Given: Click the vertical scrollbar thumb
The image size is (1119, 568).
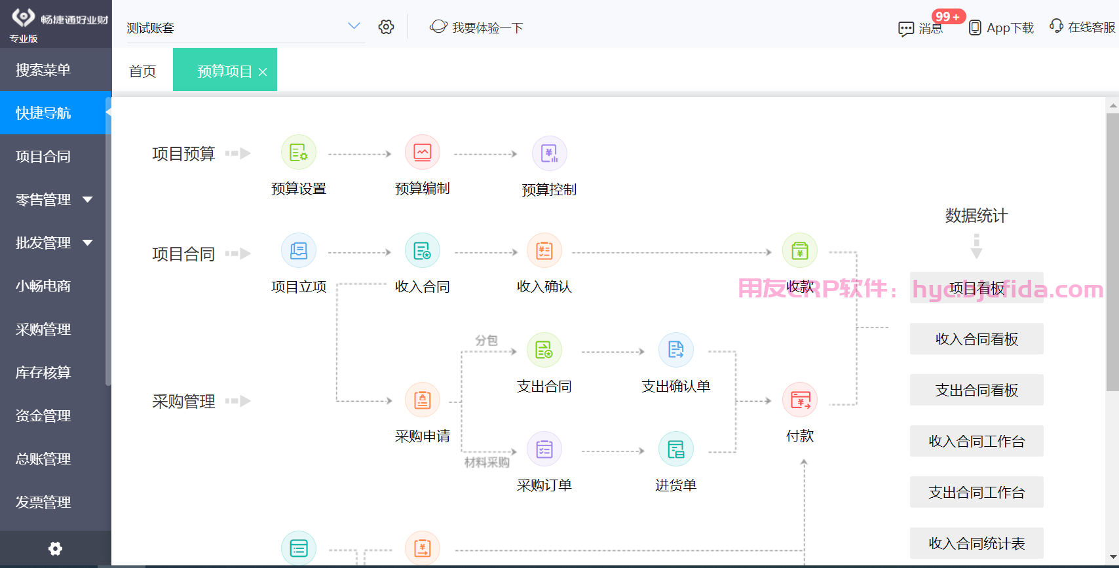Looking at the screenshot, I should tap(1112, 252).
